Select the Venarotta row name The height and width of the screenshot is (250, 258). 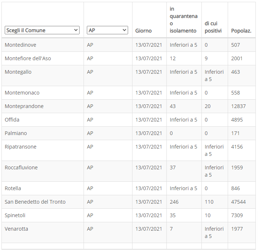click(16, 229)
